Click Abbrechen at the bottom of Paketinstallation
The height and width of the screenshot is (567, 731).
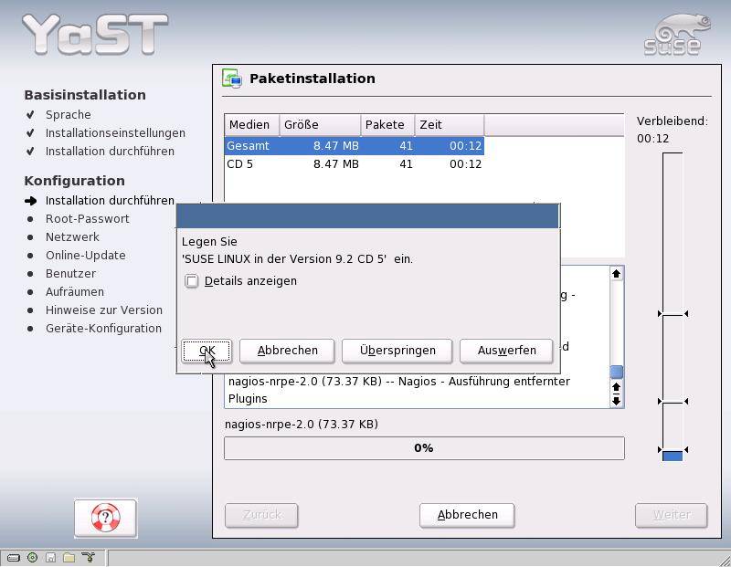(467, 515)
